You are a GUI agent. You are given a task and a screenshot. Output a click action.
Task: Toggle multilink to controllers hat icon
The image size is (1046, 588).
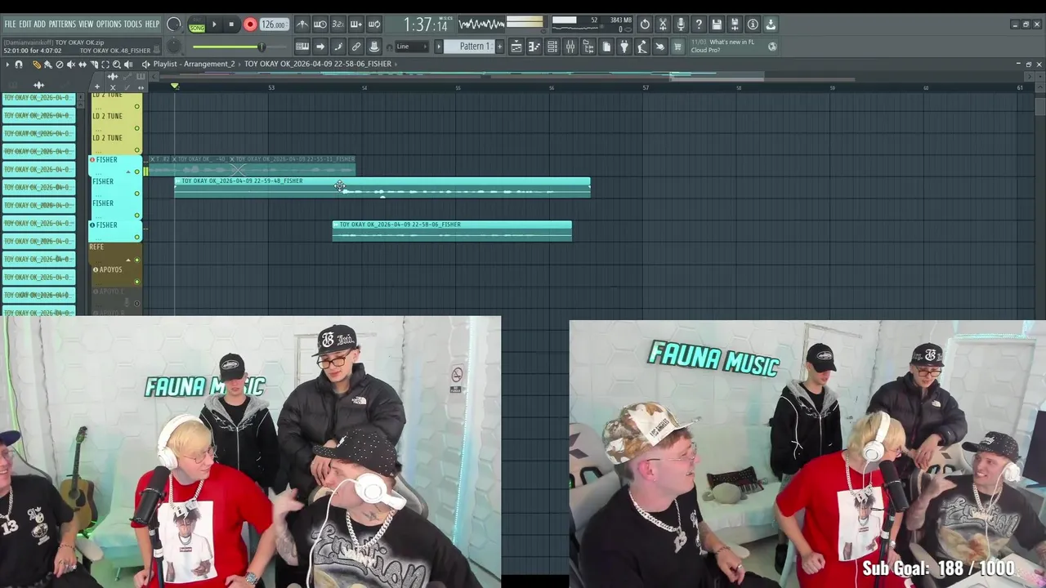(x=374, y=47)
